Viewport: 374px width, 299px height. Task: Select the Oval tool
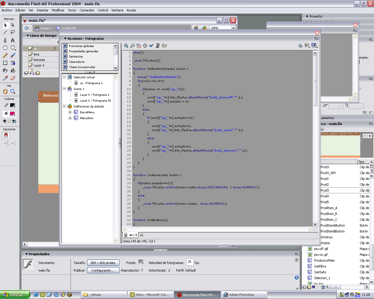pos(5,48)
